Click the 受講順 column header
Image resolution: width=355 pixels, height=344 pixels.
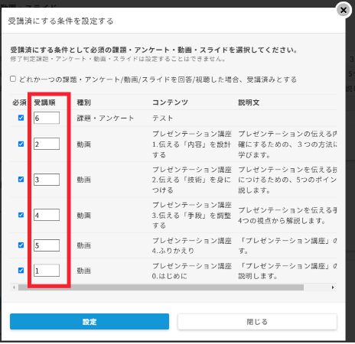[x=44, y=102]
